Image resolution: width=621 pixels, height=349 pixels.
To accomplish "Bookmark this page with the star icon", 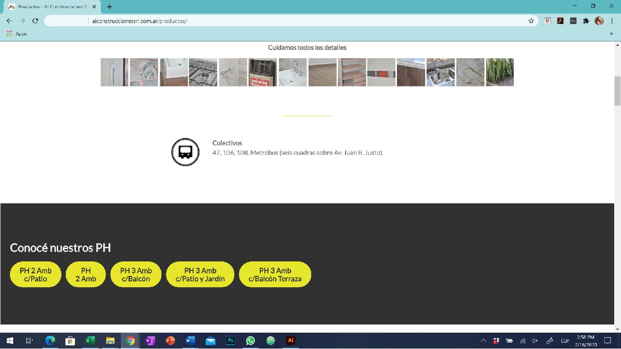I will click(x=531, y=21).
